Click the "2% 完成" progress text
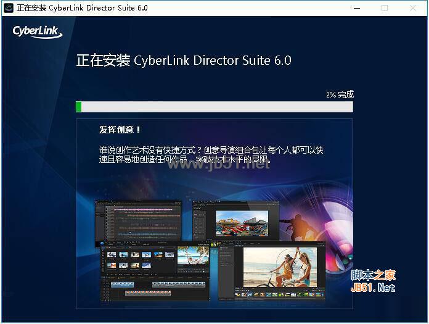Viewport: 429px width, 324px height. click(x=340, y=94)
